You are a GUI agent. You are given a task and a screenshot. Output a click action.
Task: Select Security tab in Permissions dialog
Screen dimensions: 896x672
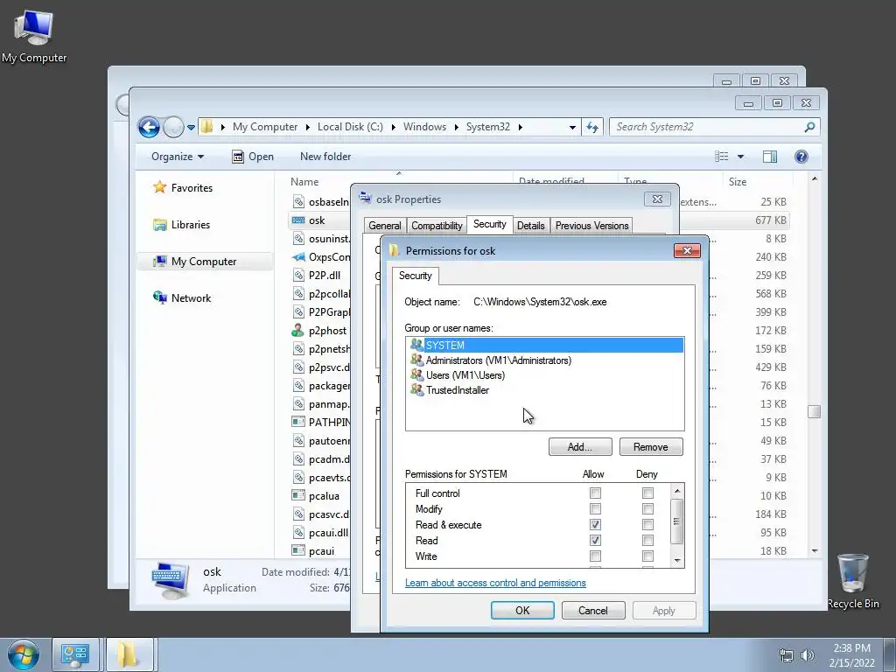click(x=416, y=276)
